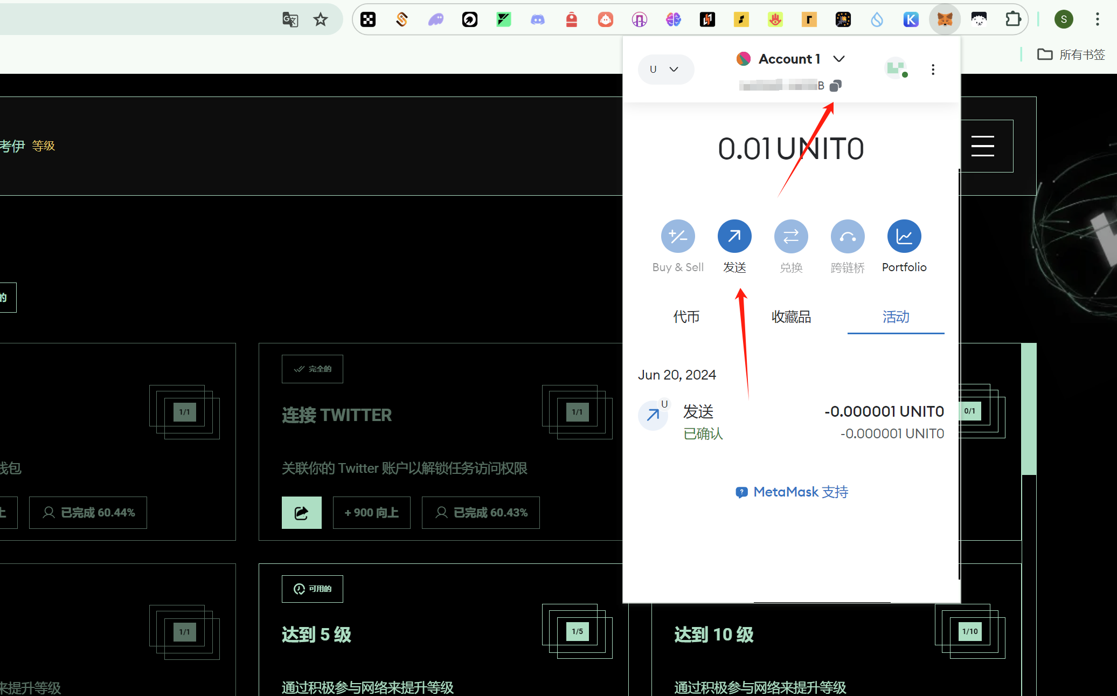Click the +900 向上 button
This screenshot has height=696, width=1117.
[x=371, y=512]
